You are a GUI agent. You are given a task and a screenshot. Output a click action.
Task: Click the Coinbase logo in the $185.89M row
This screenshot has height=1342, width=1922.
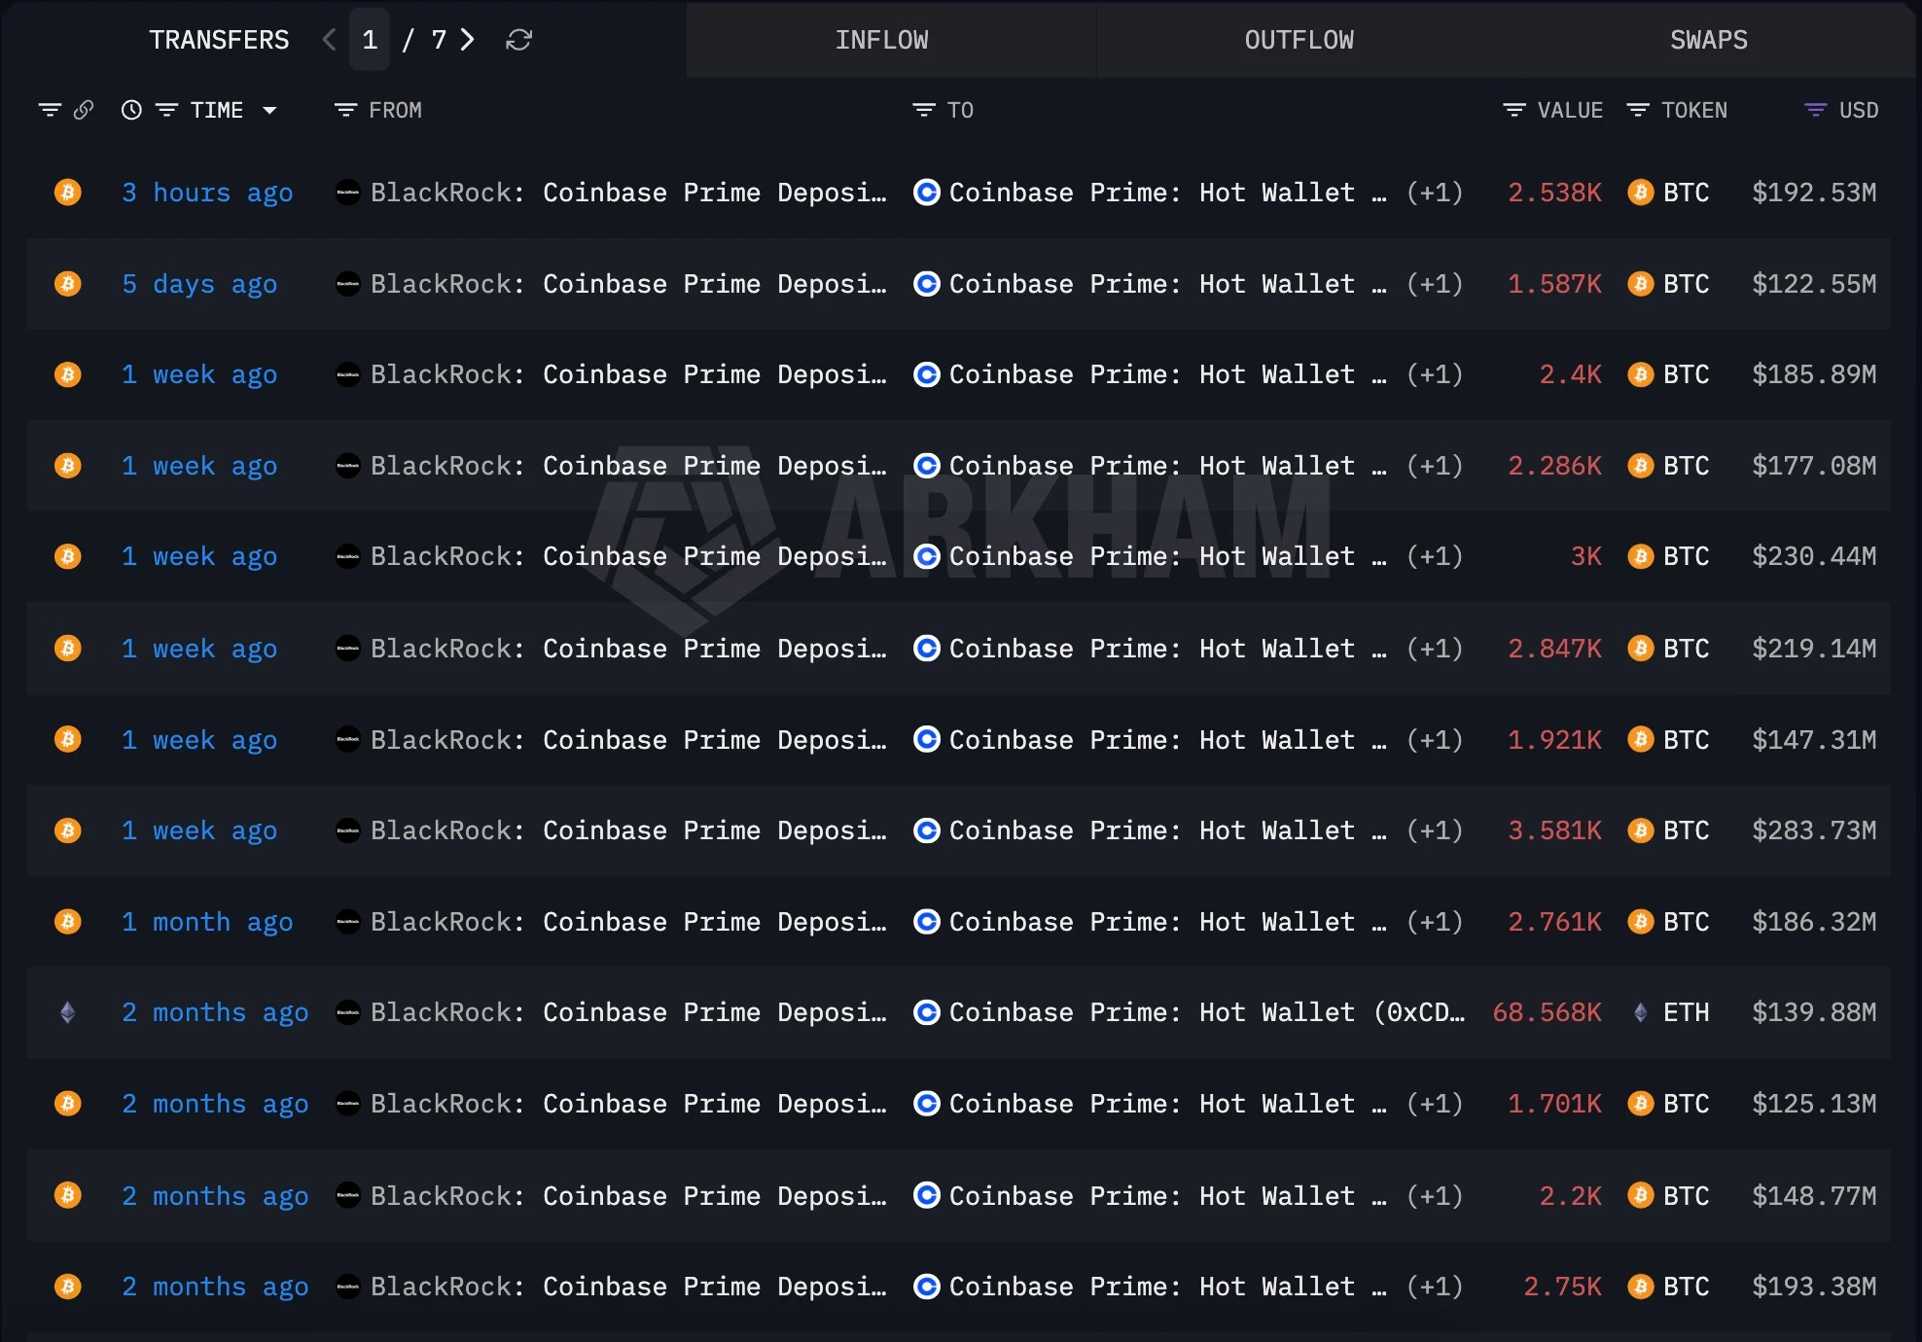click(927, 374)
